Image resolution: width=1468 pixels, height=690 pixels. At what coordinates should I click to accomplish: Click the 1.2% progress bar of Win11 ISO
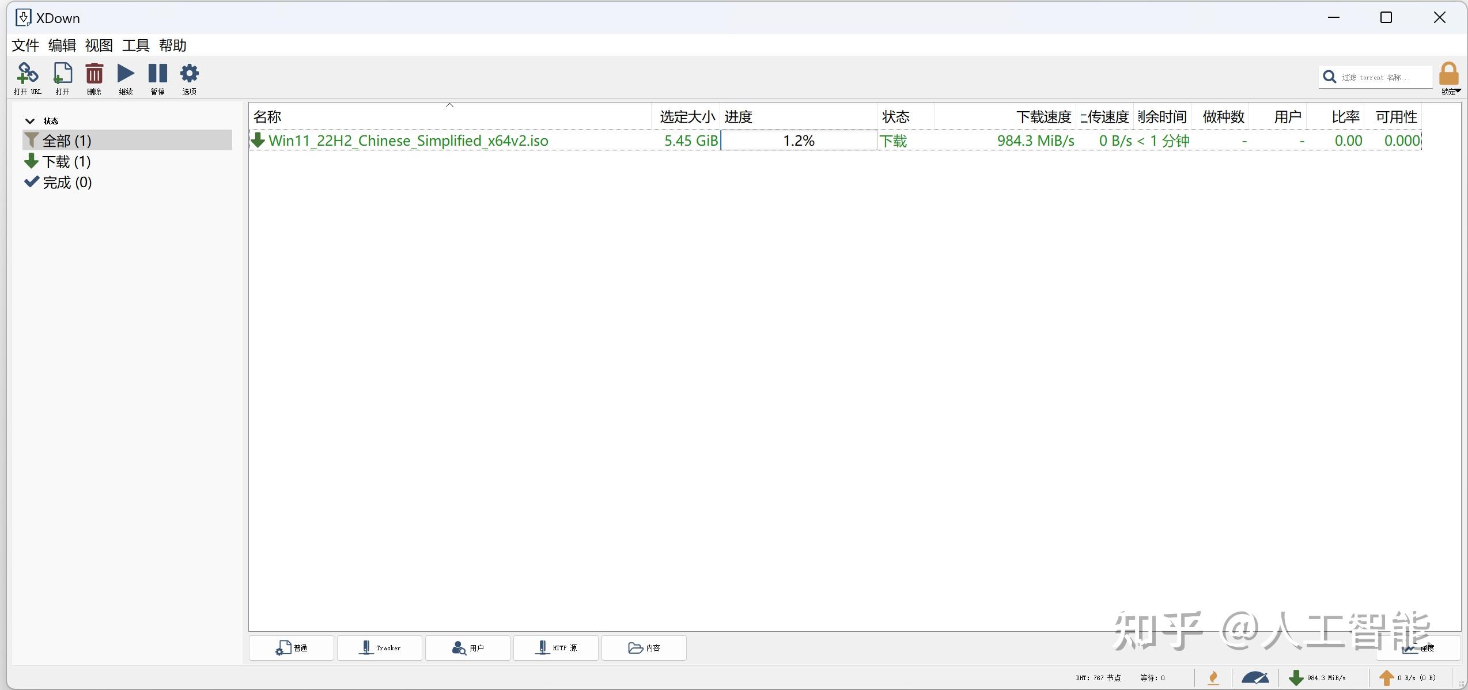(799, 141)
